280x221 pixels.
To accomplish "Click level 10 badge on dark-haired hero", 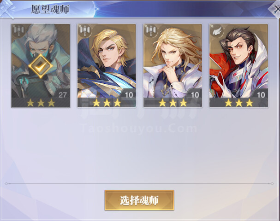I will pyautogui.click(x=261, y=94).
